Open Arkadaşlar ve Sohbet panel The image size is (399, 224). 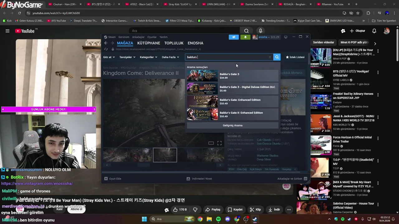pos(292,179)
